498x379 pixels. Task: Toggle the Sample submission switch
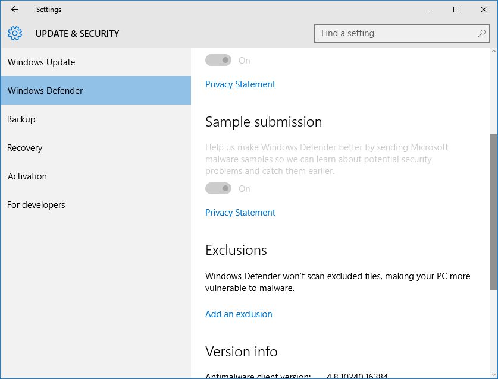pyautogui.click(x=218, y=188)
